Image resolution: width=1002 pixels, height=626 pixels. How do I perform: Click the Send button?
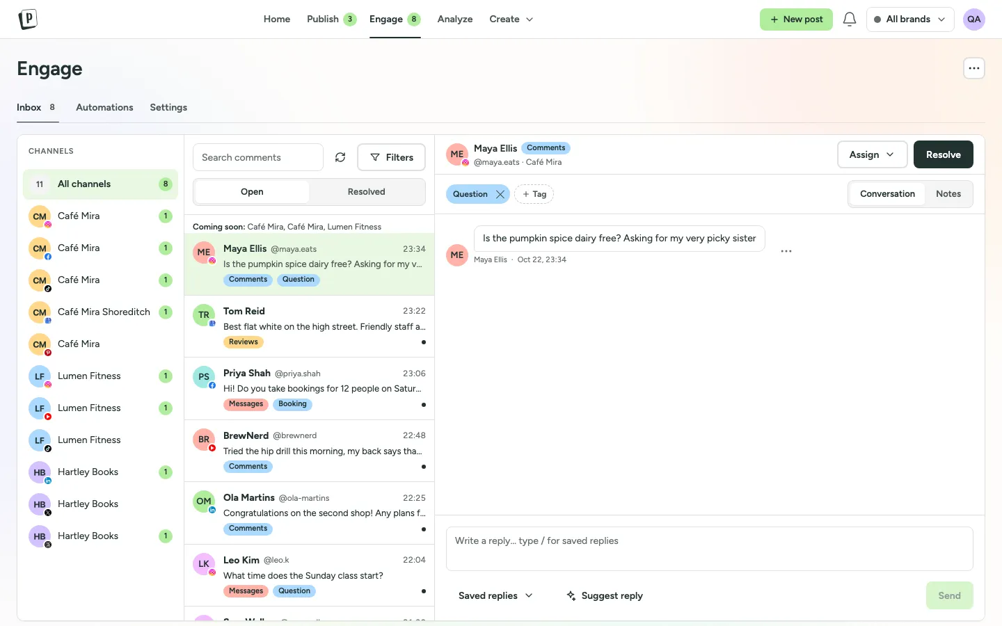click(949, 595)
